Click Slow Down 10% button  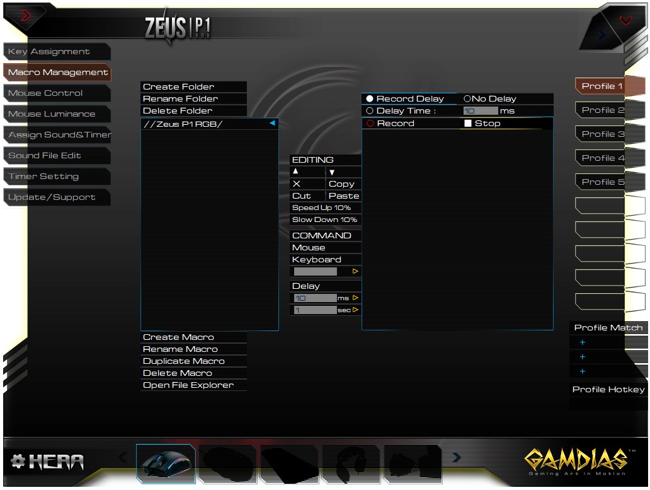(326, 220)
